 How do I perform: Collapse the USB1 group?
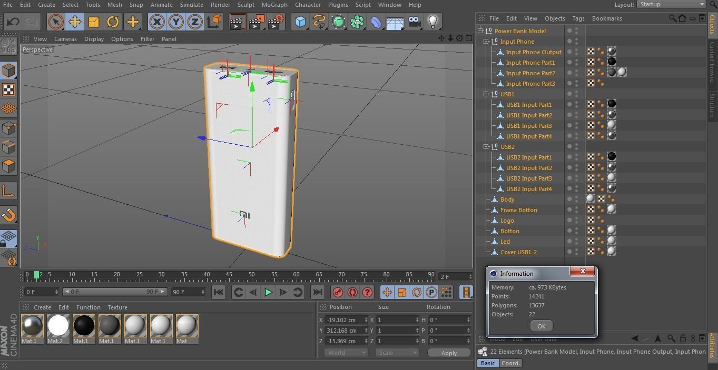coord(486,94)
